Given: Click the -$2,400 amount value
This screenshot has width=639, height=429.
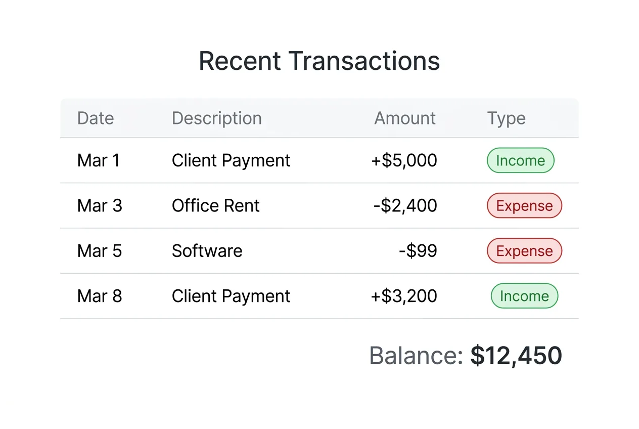Looking at the screenshot, I should [x=404, y=205].
